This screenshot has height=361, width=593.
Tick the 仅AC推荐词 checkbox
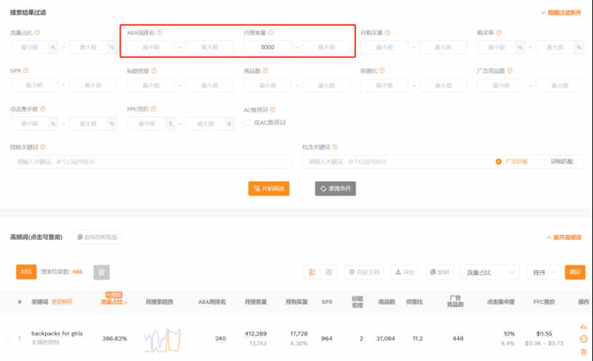(x=246, y=123)
